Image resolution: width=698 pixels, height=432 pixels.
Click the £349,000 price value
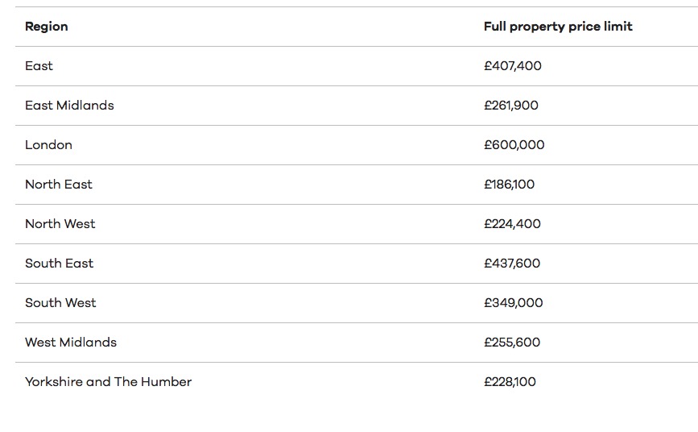(x=514, y=303)
